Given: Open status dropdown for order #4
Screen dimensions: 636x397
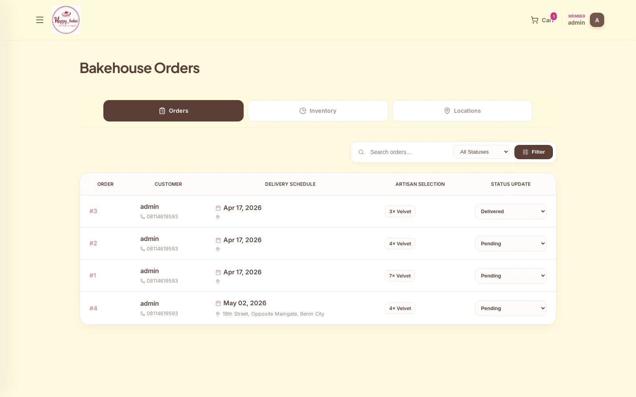Looking at the screenshot, I should click(510, 308).
